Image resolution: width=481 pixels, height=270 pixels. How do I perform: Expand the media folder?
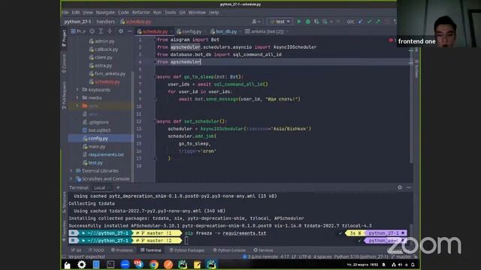coord(77,97)
